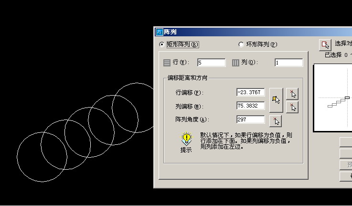Click the pick both offsets button
Screen dimensions: 352x206
point(276,100)
